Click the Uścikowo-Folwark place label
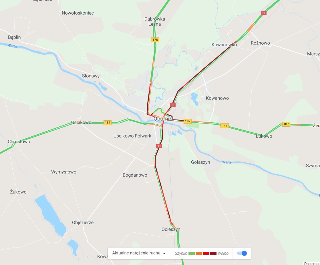 coord(132,136)
